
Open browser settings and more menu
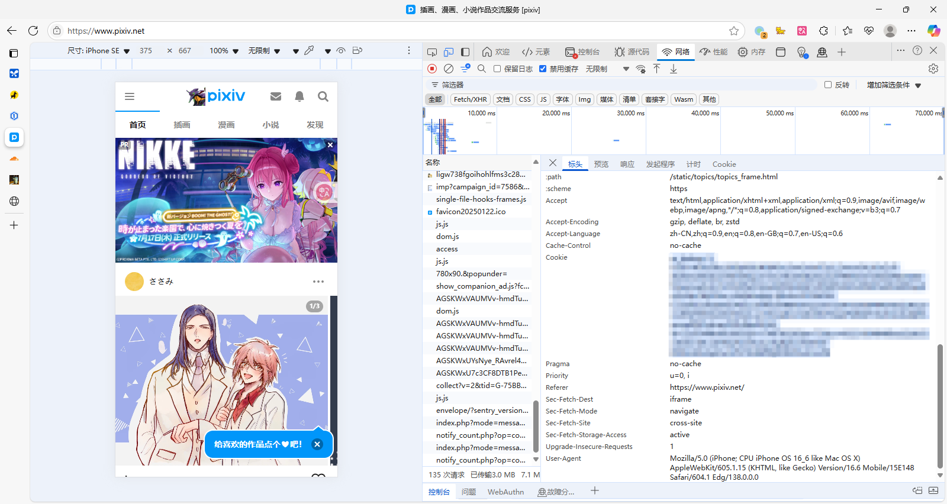[911, 31]
